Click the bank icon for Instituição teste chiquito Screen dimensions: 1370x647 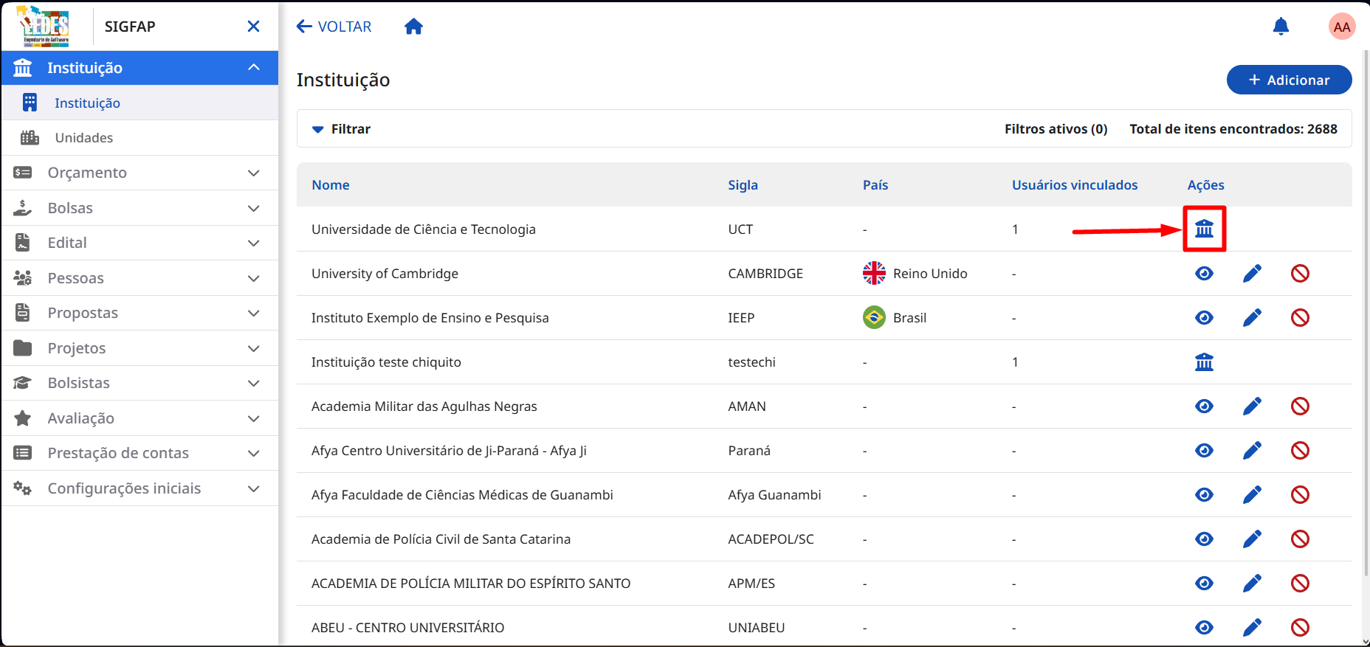click(1204, 362)
